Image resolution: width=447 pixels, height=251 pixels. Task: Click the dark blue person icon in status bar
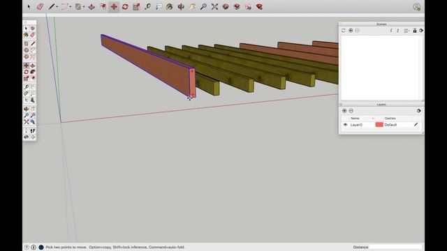[41, 248]
